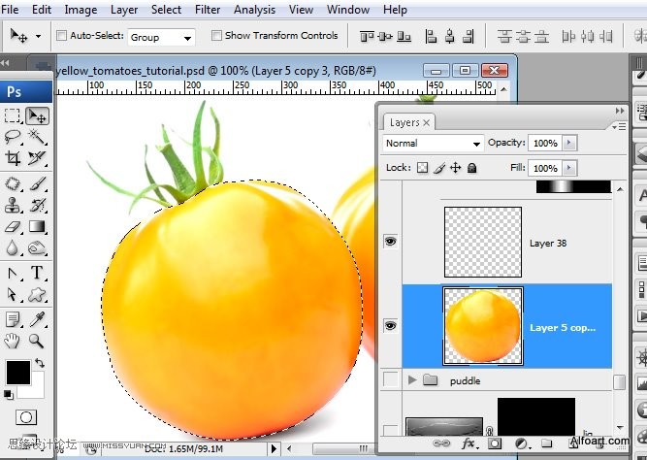Select the Healing Brush tool
The image size is (647, 460).
(13, 183)
